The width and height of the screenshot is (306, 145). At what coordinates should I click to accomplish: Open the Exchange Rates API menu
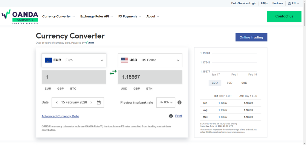tap(96, 16)
